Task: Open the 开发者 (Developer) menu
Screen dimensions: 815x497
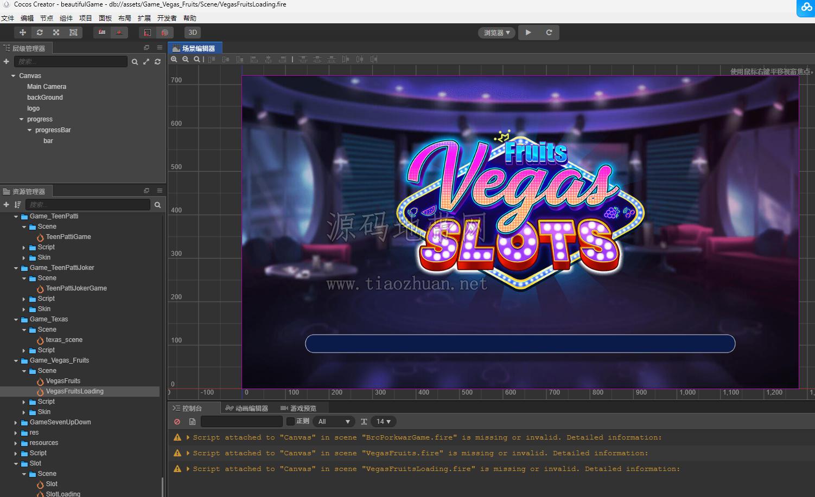Action: coord(167,18)
